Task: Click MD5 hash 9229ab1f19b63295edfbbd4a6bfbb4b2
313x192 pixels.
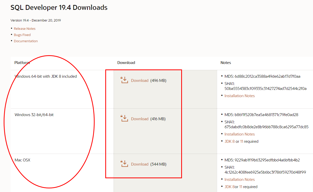Action: pos(267,160)
